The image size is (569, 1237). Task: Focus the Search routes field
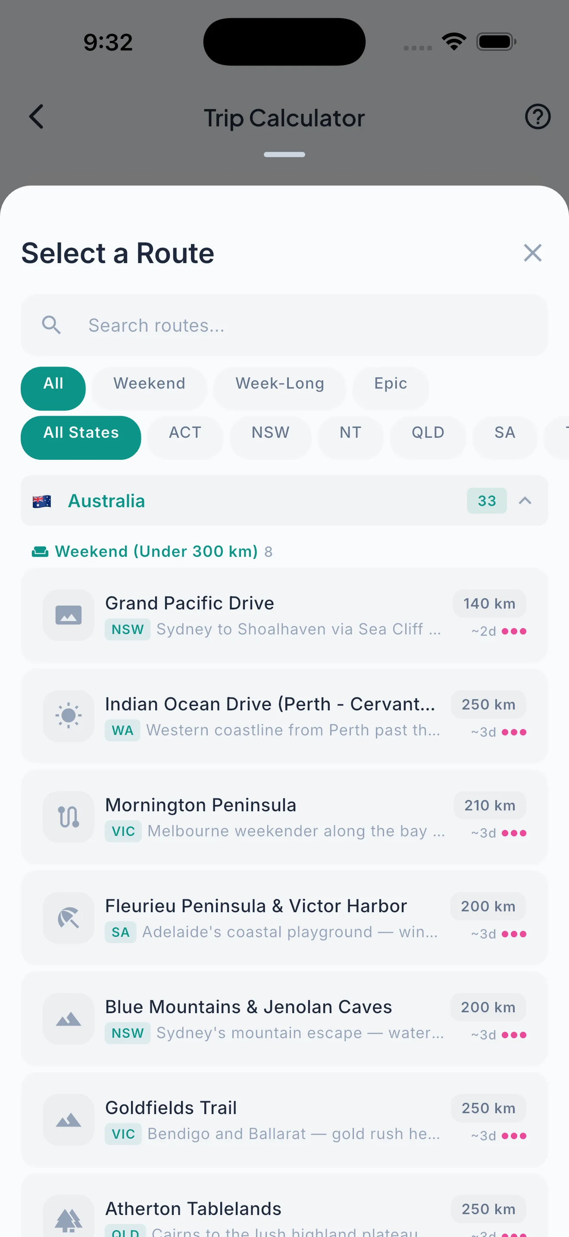click(x=284, y=325)
